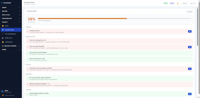200x98 pixels.
Task: Click the X icon on Firewall is active row
Action: point(28,32)
